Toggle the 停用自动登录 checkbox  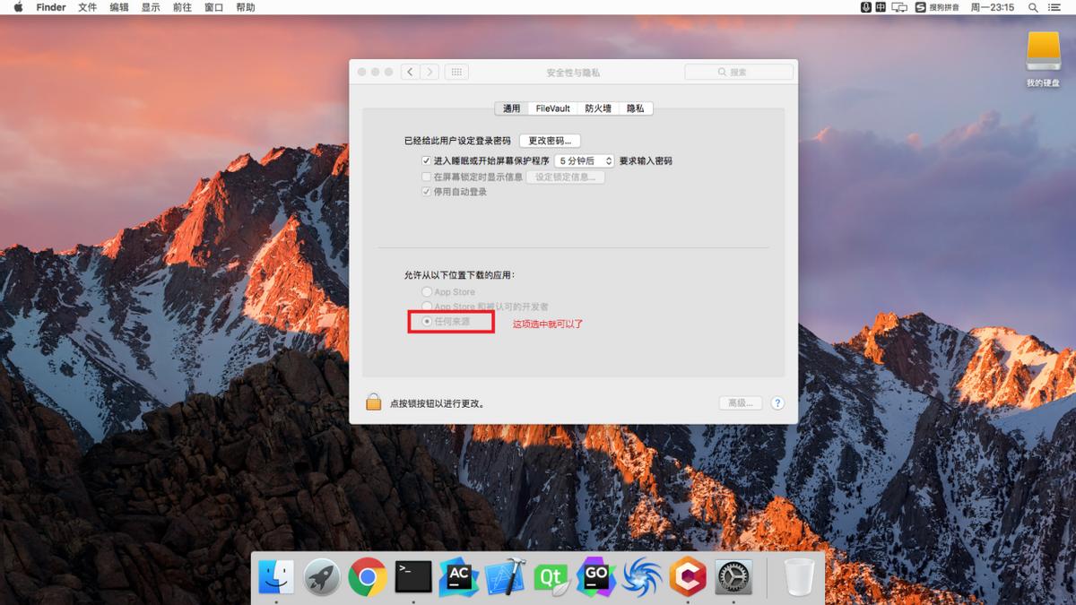click(x=428, y=191)
